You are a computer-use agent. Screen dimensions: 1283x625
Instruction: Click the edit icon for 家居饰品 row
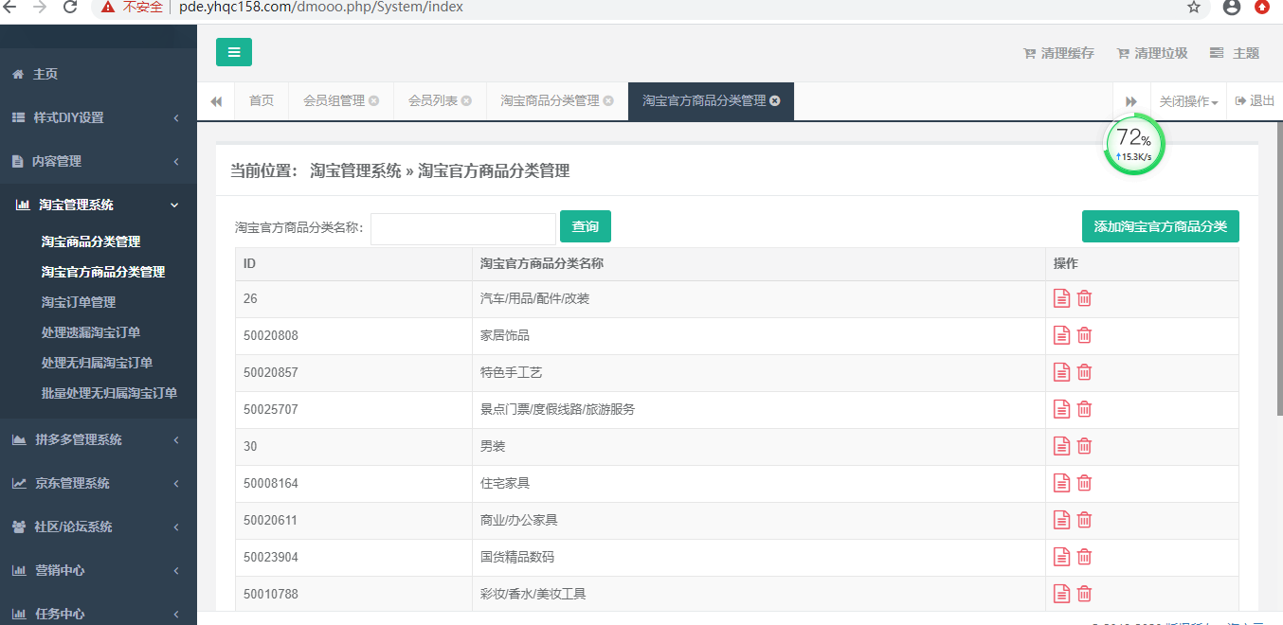tap(1062, 335)
